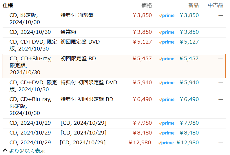Collapse list with より少なく表示 chevron
This screenshot has width=230, height=155.
(5, 150)
